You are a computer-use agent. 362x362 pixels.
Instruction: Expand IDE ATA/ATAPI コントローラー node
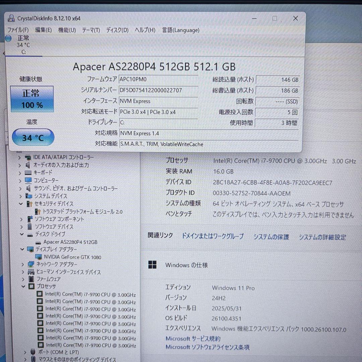coord(19,158)
